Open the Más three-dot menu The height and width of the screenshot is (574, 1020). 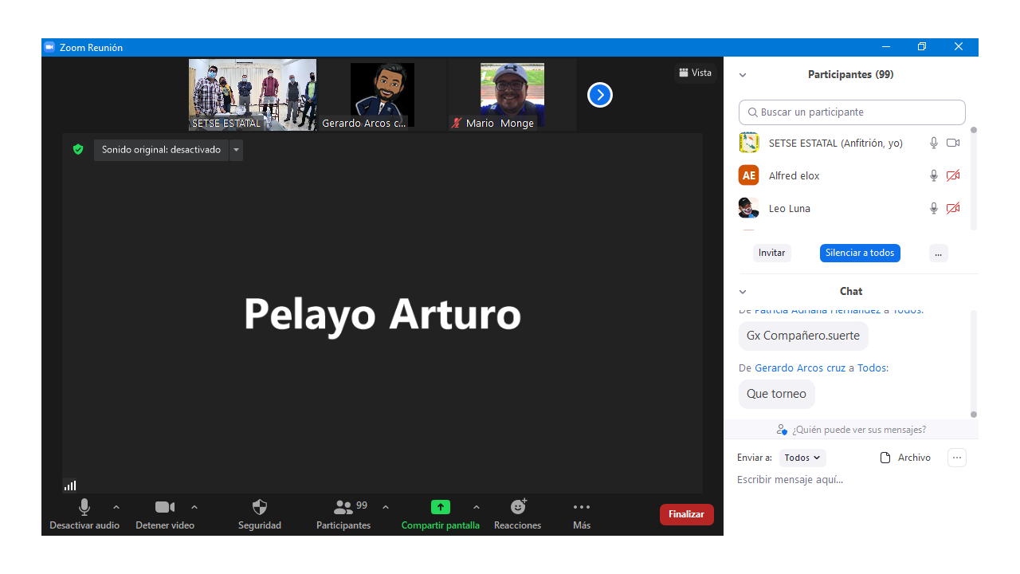[x=582, y=507]
